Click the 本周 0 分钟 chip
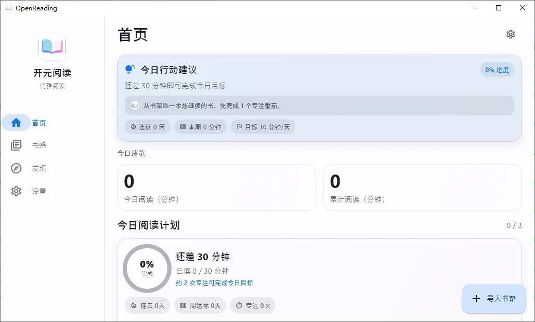The height and width of the screenshot is (322, 535). [x=201, y=127]
